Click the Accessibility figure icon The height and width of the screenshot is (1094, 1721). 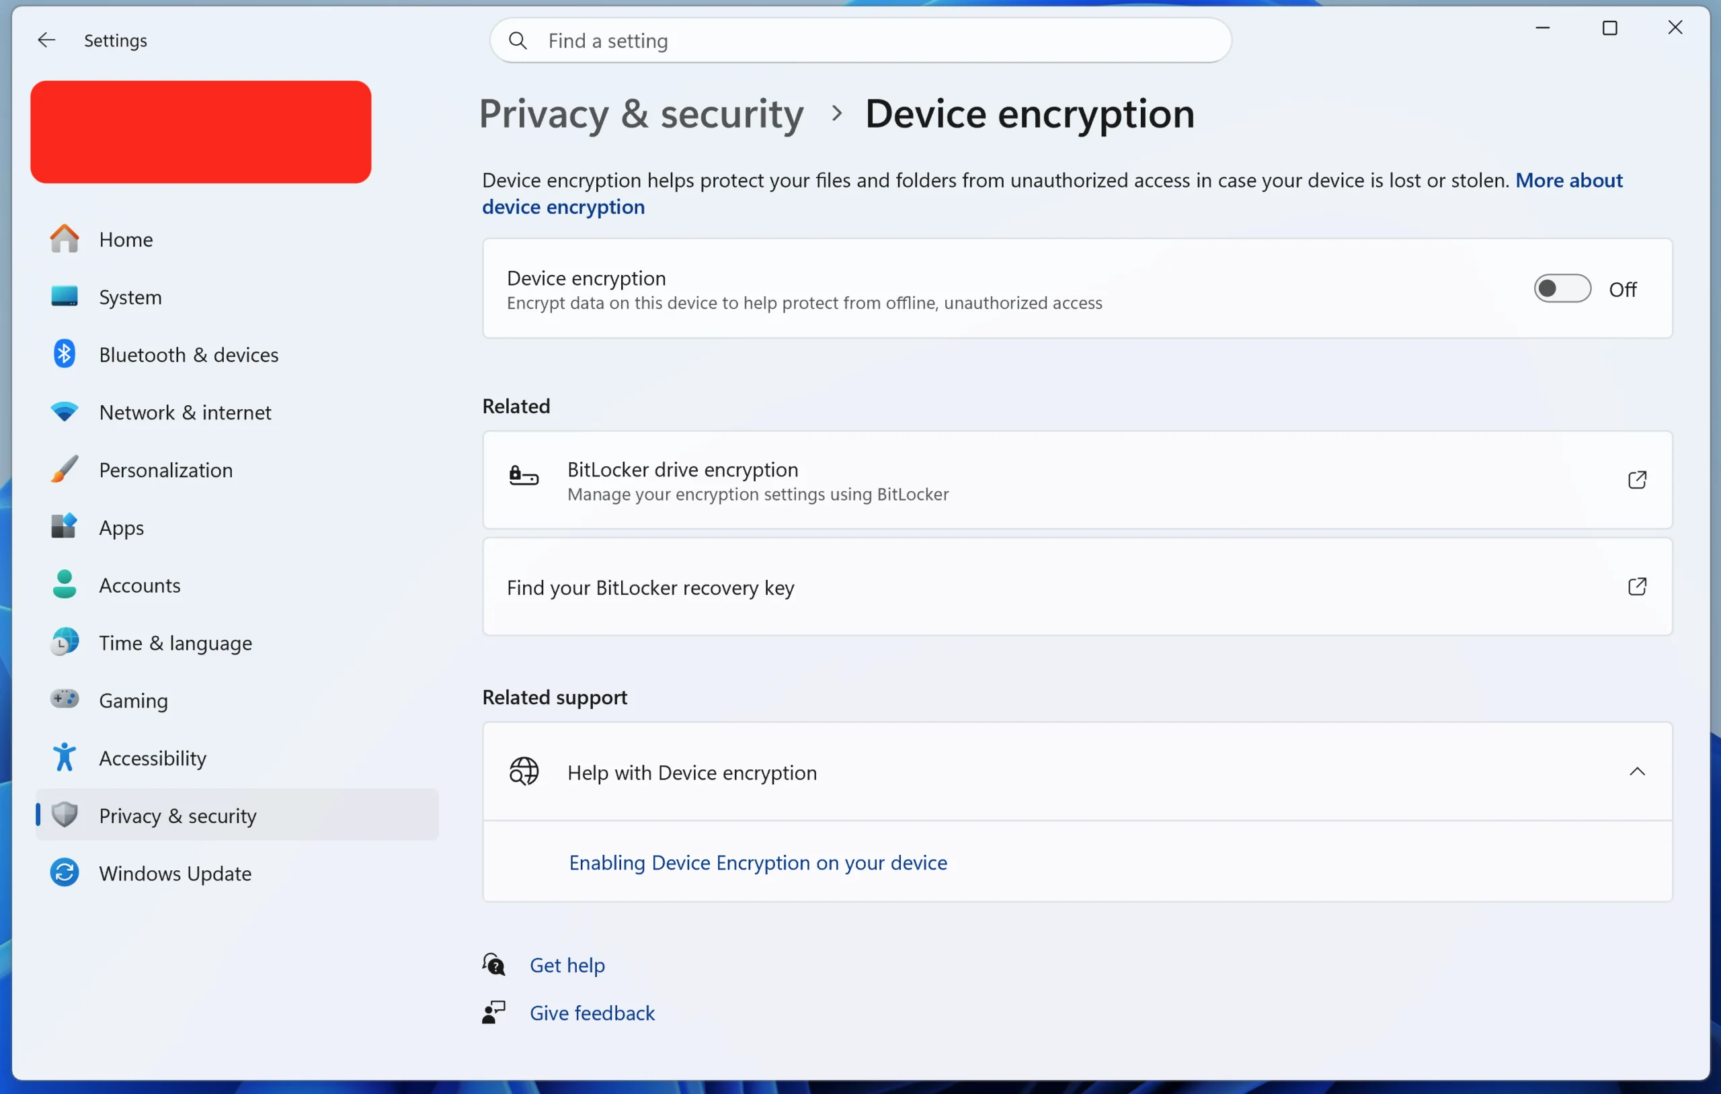[65, 757]
